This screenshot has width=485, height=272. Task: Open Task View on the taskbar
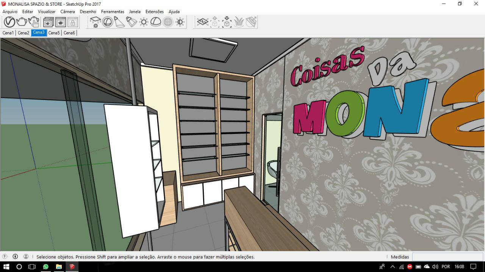[x=32, y=267]
